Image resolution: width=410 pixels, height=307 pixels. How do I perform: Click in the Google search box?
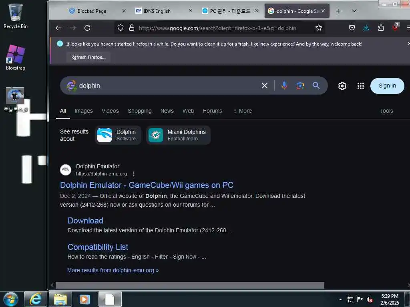click(167, 86)
